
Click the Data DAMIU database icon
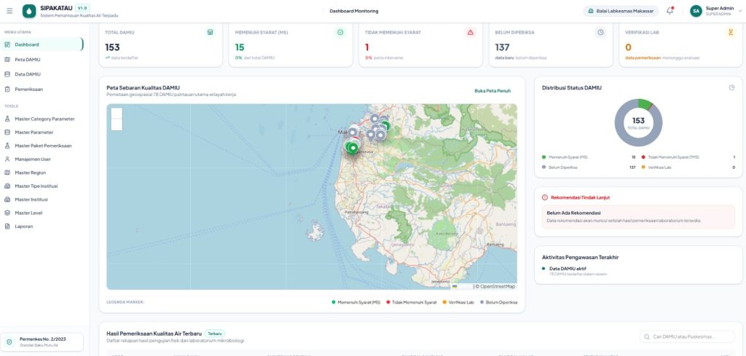coord(7,75)
